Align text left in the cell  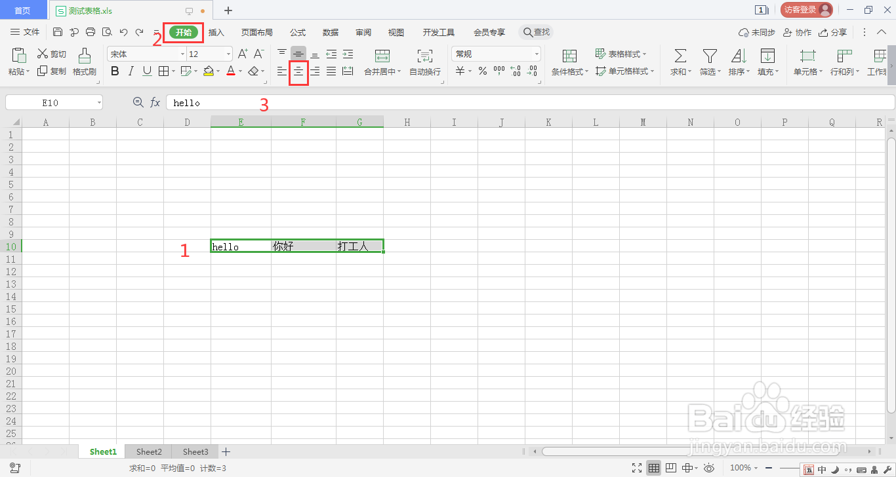tap(282, 71)
